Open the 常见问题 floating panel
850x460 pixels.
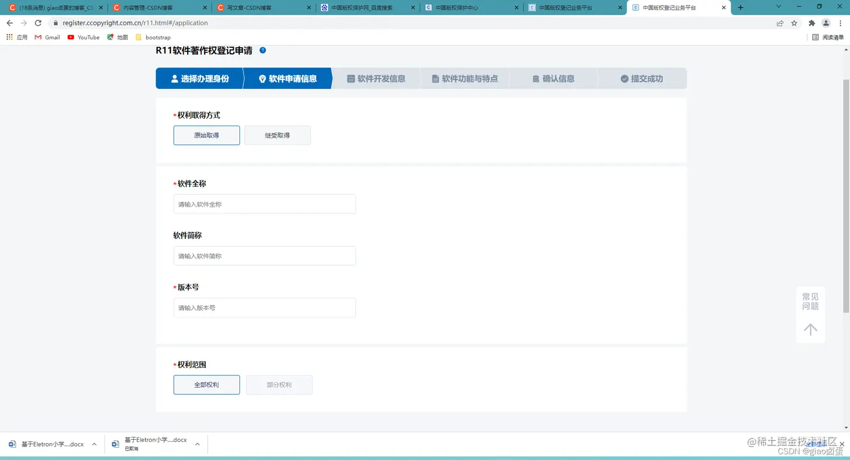coord(810,301)
